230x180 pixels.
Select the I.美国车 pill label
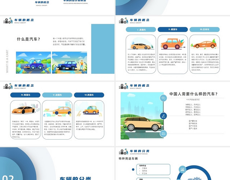pyautogui.click(x=141, y=30)
